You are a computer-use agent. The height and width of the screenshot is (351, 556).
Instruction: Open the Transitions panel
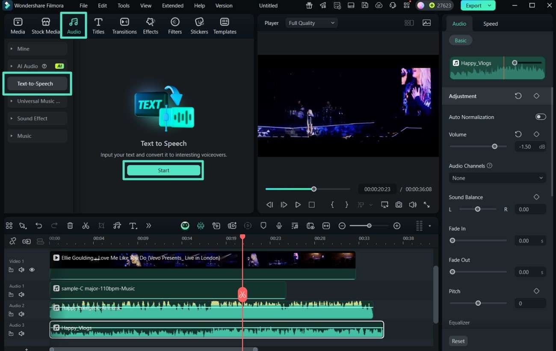click(124, 26)
